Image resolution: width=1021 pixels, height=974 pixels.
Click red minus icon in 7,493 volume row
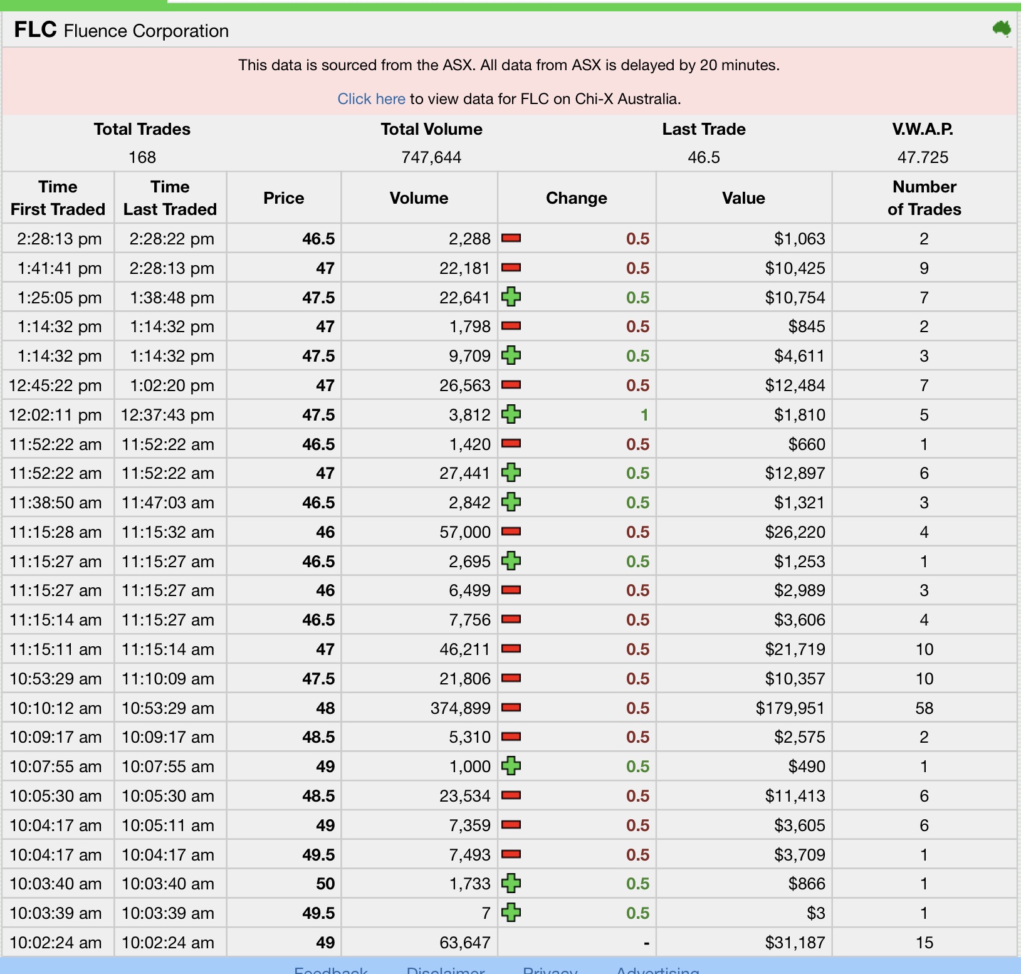click(511, 854)
